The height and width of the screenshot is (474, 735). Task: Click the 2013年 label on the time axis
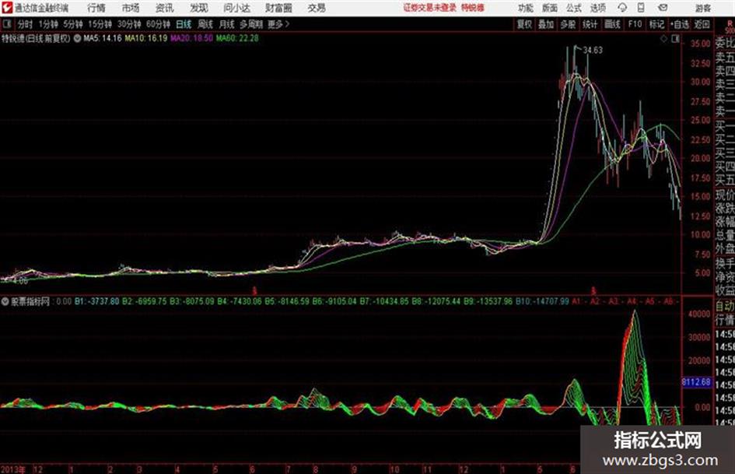(x=12, y=469)
